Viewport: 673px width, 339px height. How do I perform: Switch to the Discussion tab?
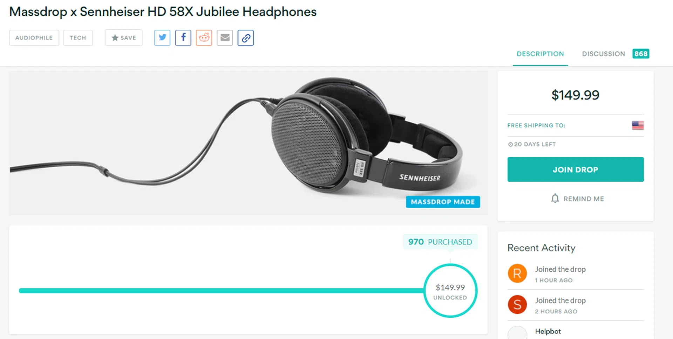coord(616,54)
